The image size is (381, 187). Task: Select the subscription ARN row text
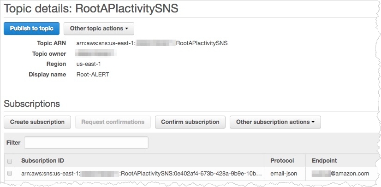(x=142, y=174)
